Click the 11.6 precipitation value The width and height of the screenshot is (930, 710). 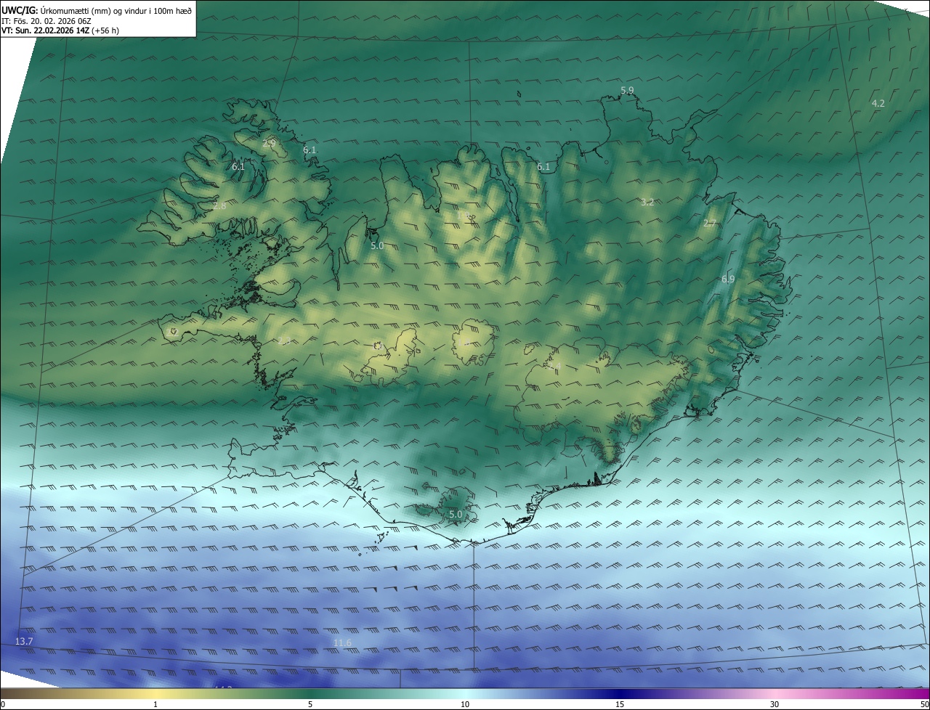tap(342, 642)
